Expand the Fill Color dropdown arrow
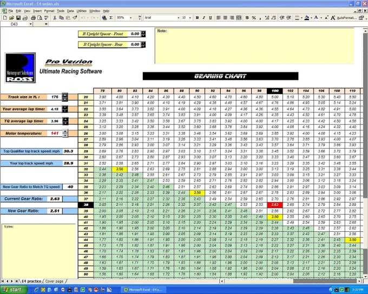Image resolution: width=368 pixels, height=294 pixels. pos(311,18)
